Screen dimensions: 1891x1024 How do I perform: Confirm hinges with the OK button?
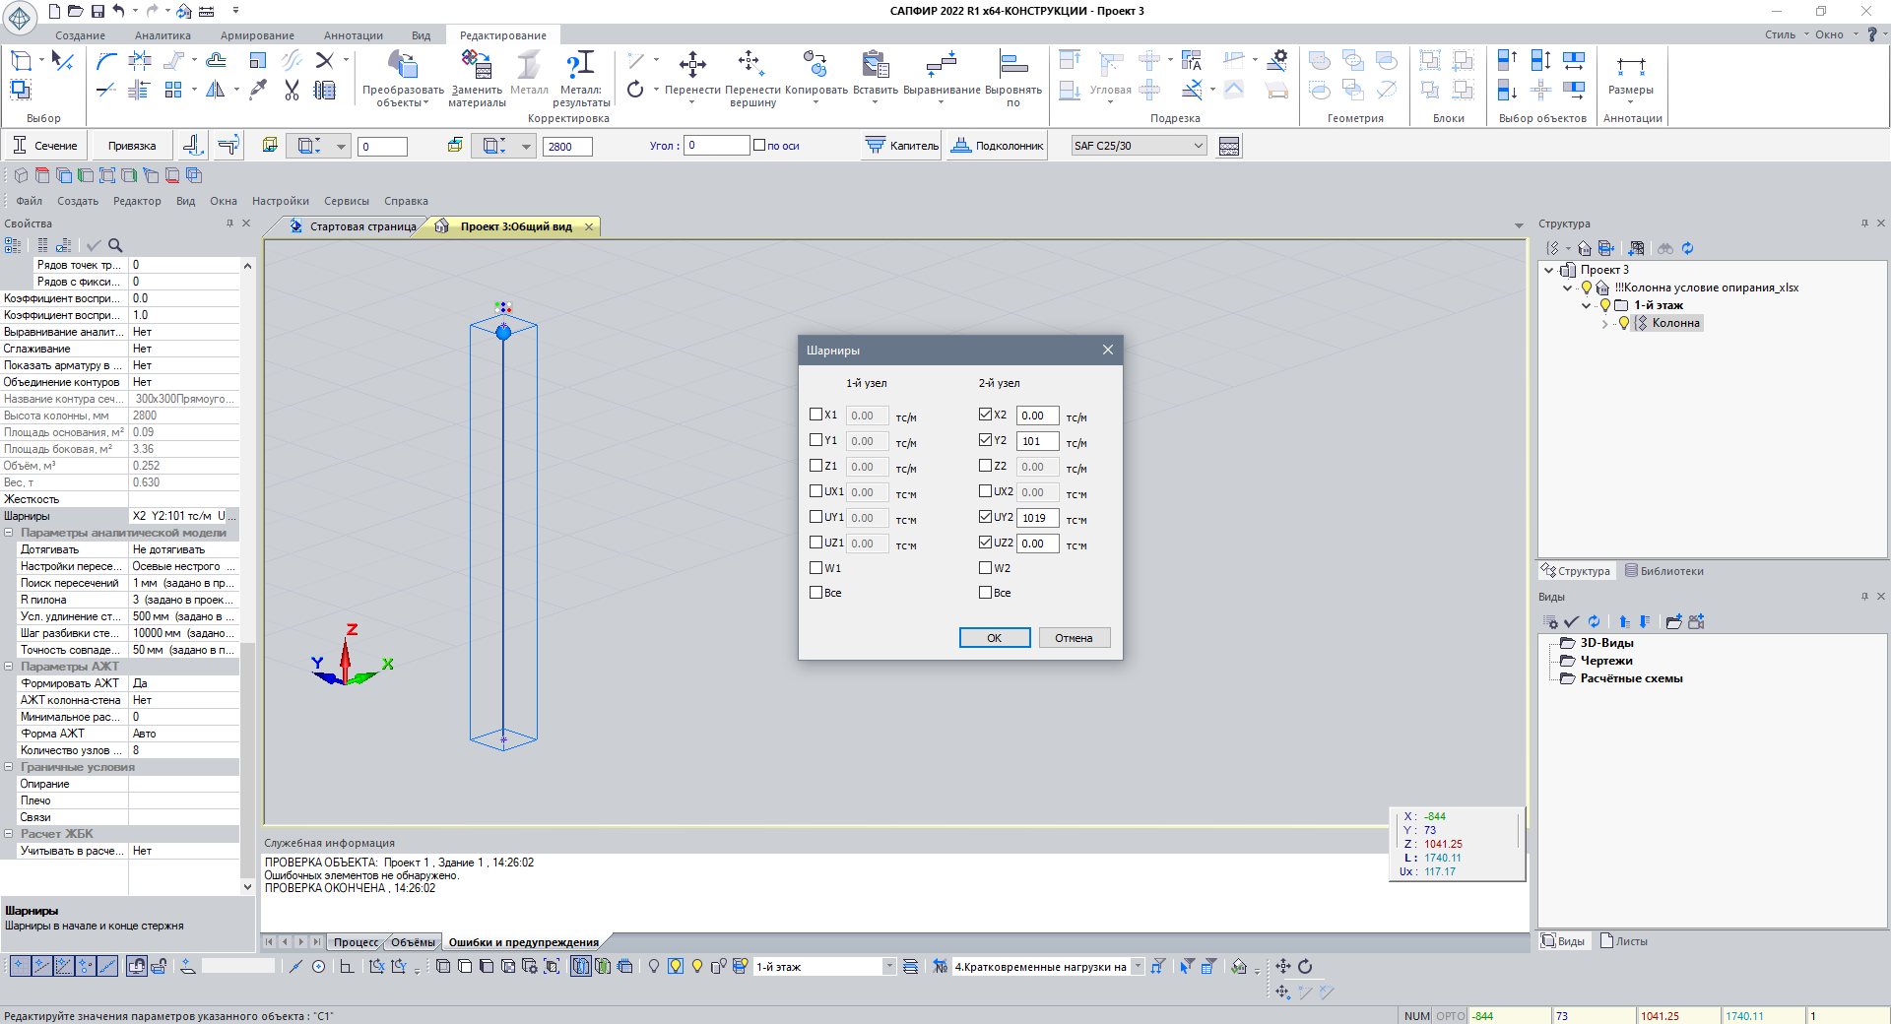pos(994,638)
